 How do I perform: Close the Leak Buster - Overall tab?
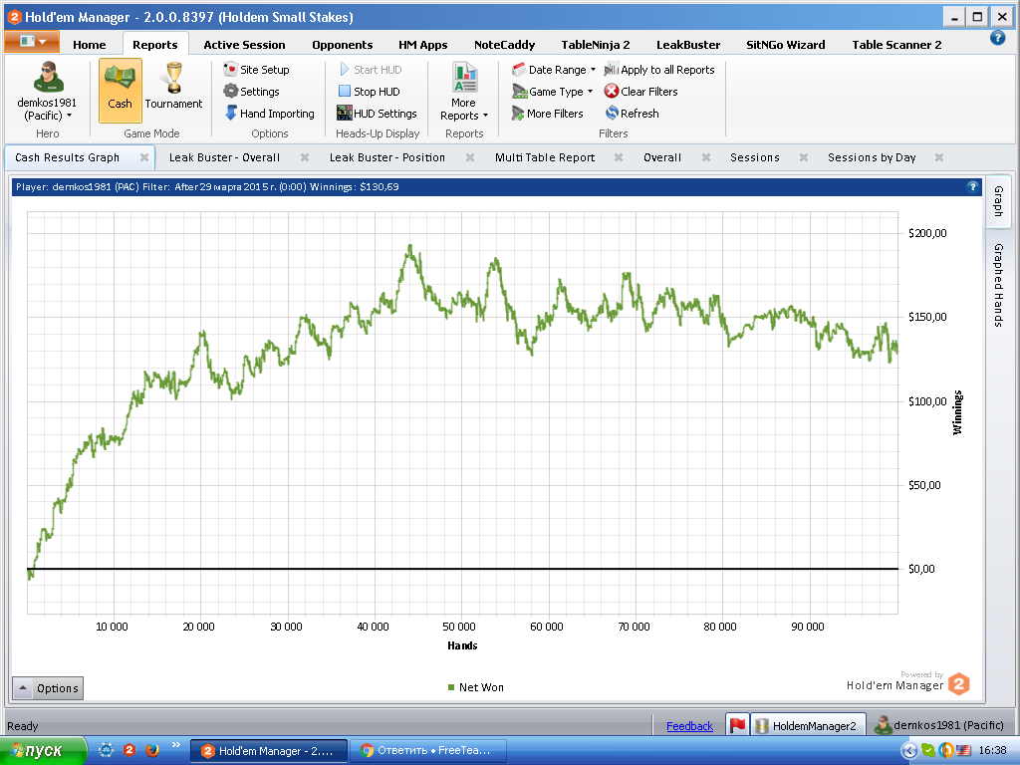[x=305, y=157]
